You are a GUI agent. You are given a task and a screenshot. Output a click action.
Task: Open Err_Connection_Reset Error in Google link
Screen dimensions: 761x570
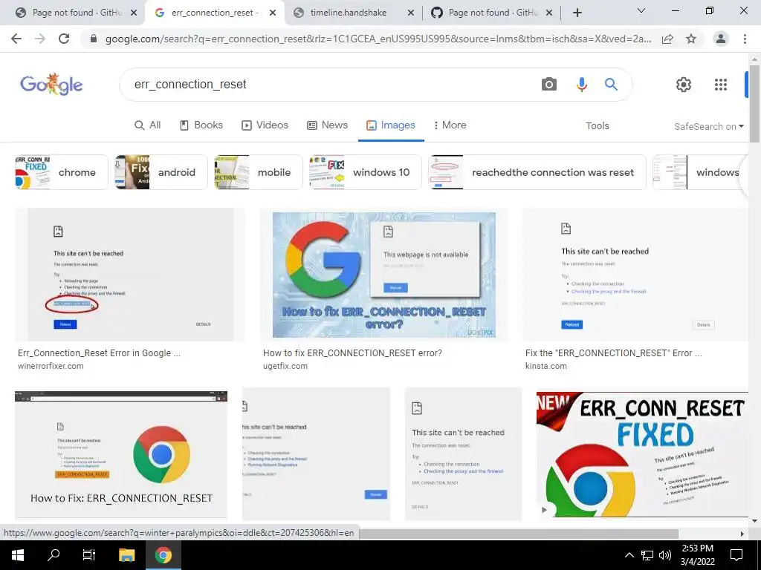click(x=99, y=353)
